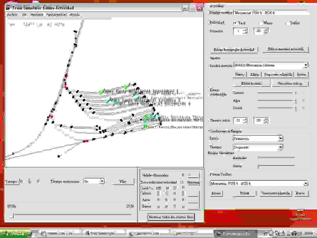
Task: Open the Archivo menu
Action: click(x=12, y=15)
